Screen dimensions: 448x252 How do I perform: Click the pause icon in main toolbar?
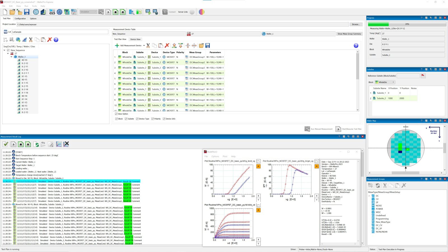click(x=123, y=12)
